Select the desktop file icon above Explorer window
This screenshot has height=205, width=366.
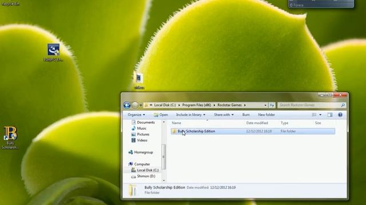[139, 80]
